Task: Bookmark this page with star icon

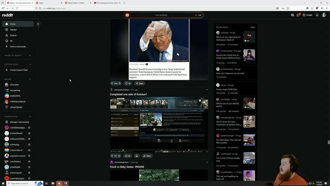Action: coord(288,8)
